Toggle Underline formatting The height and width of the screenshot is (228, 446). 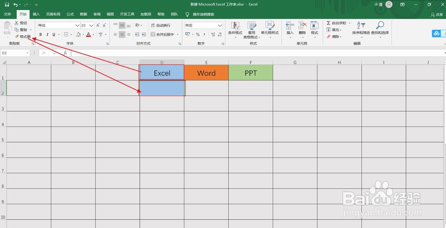click(54, 34)
